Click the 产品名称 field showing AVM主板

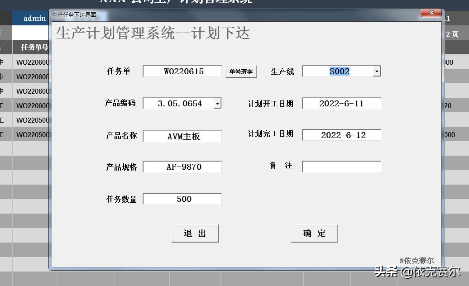click(182, 136)
